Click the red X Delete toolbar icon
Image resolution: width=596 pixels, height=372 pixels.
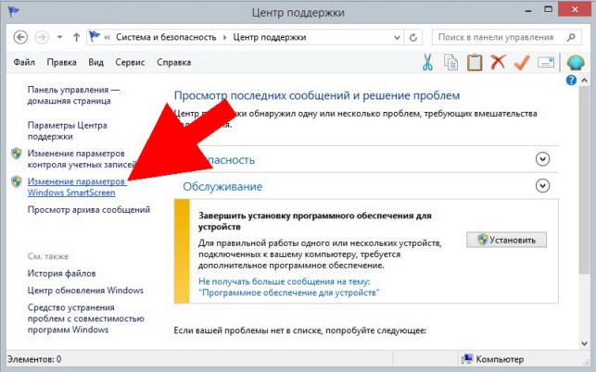[498, 62]
